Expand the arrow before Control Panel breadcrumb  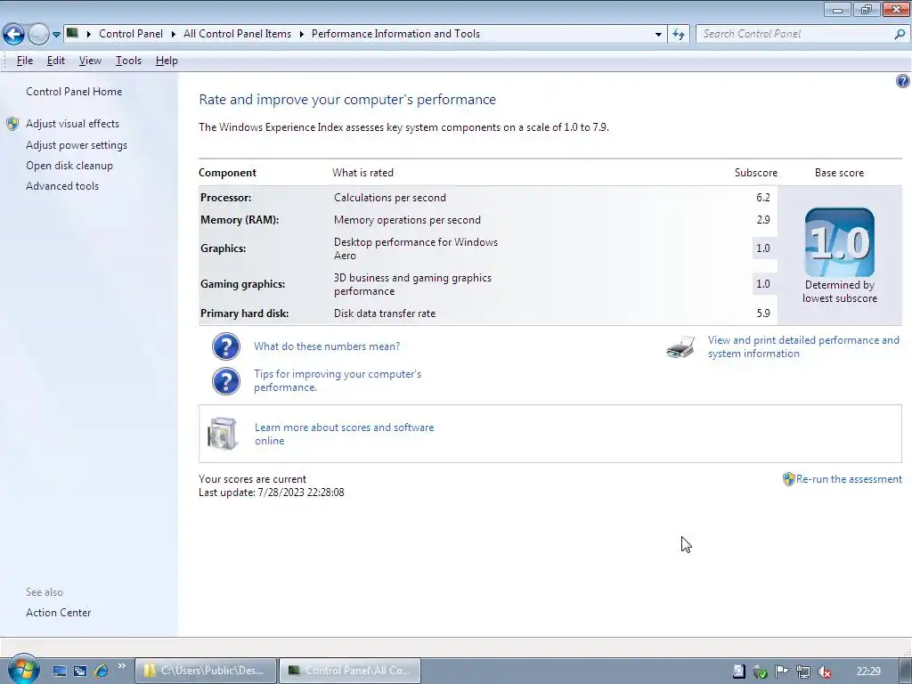tap(89, 34)
